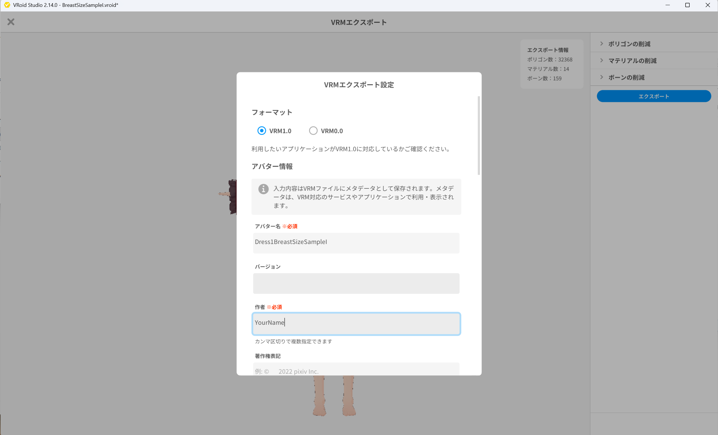Click the バージョン input field
This screenshot has width=718, height=435.
coord(356,283)
